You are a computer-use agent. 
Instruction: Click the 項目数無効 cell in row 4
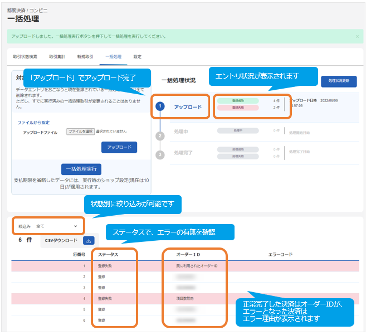pos(185,299)
